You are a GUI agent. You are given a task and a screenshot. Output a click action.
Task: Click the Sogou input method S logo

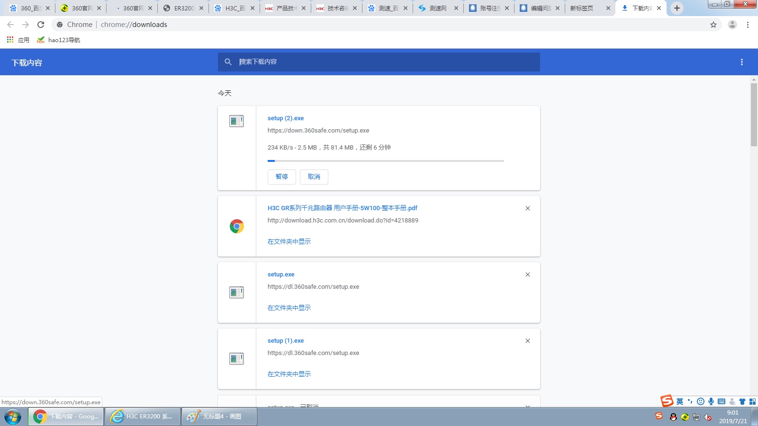[x=667, y=401]
